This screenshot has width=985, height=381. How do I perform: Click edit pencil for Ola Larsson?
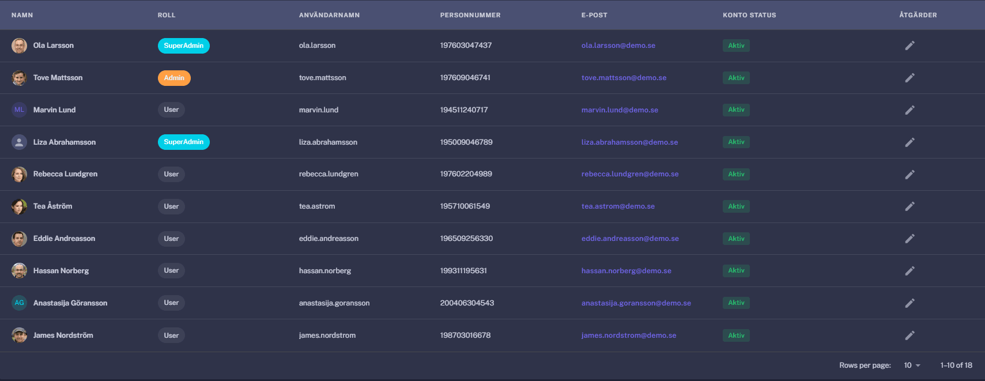click(909, 46)
